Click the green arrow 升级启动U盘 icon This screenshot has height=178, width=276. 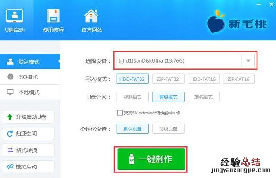(x=9, y=117)
